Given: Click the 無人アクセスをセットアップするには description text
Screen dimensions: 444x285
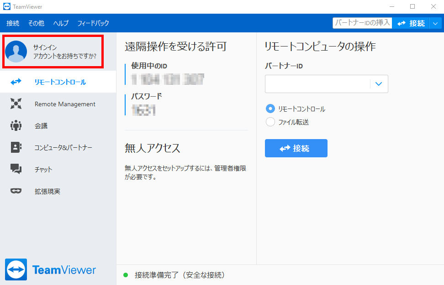Looking at the screenshot, I should tap(185, 172).
